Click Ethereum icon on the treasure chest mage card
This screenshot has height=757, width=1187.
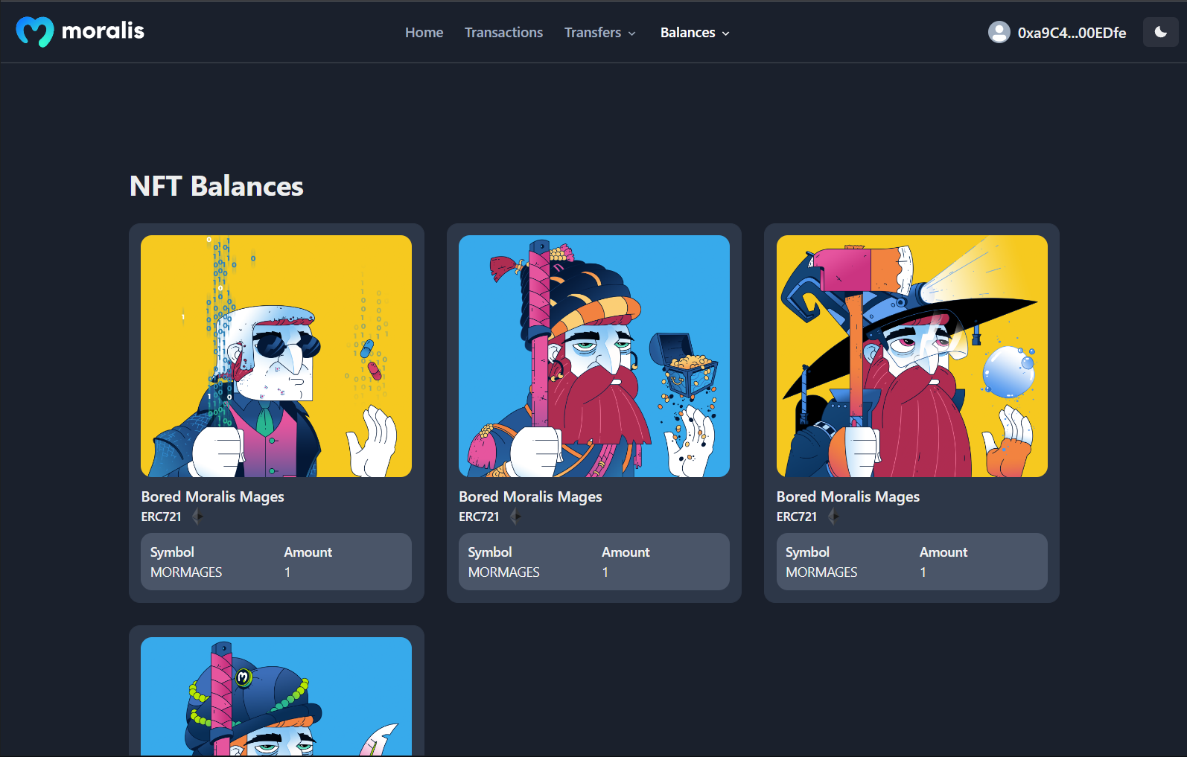point(515,517)
